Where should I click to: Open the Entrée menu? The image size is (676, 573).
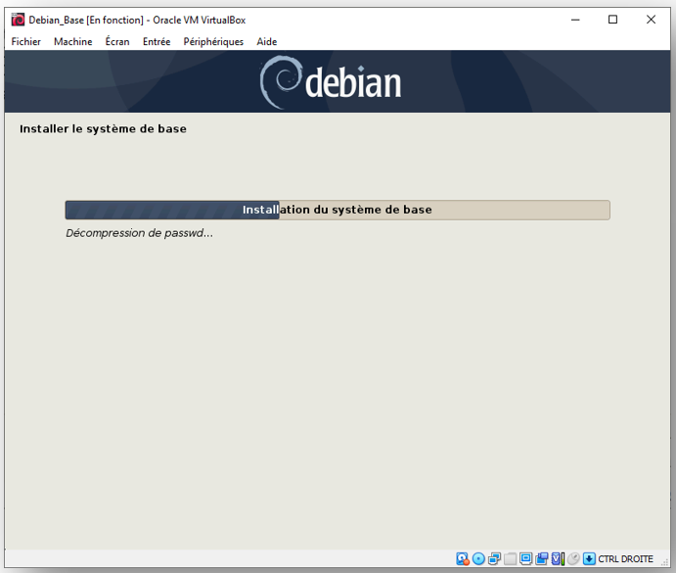(157, 42)
